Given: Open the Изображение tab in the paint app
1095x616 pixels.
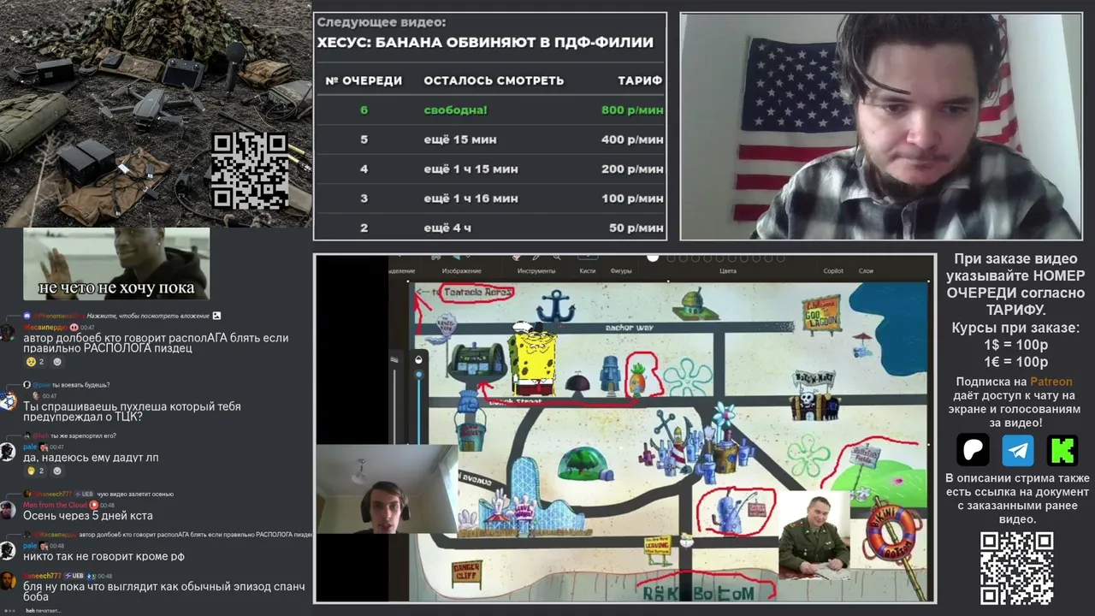Looking at the screenshot, I should (x=461, y=271).
